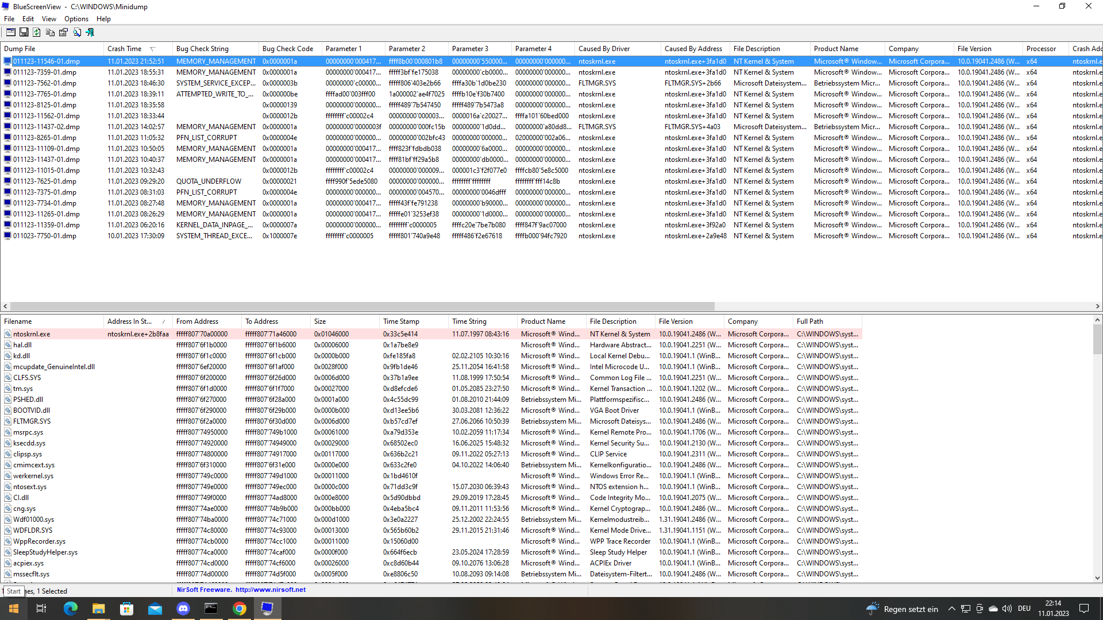Image resolution: width=1103 pixels, height=620 pixels.
Task: Click the Save floppy disk icon
Action: click(x=24, y=33)
